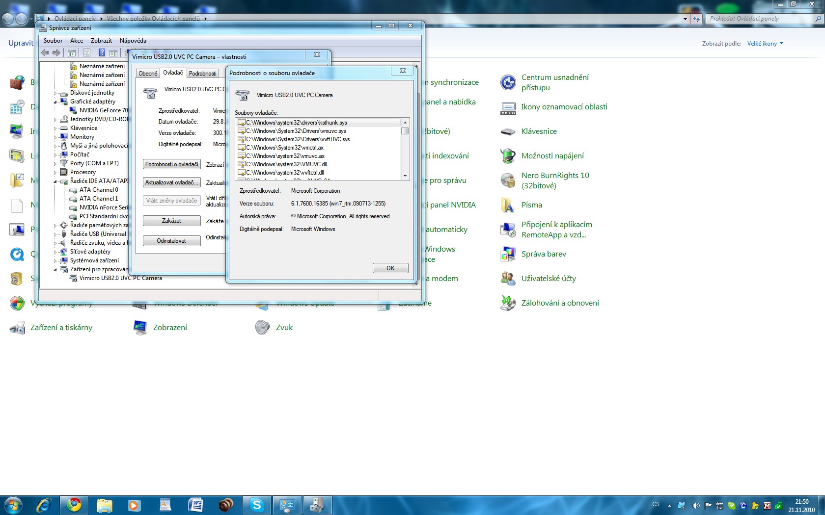The width and height of the screenshot is (825, 515).
Task: Open Zálohování a obnovení icon
Action: click(x=508, y=303)
